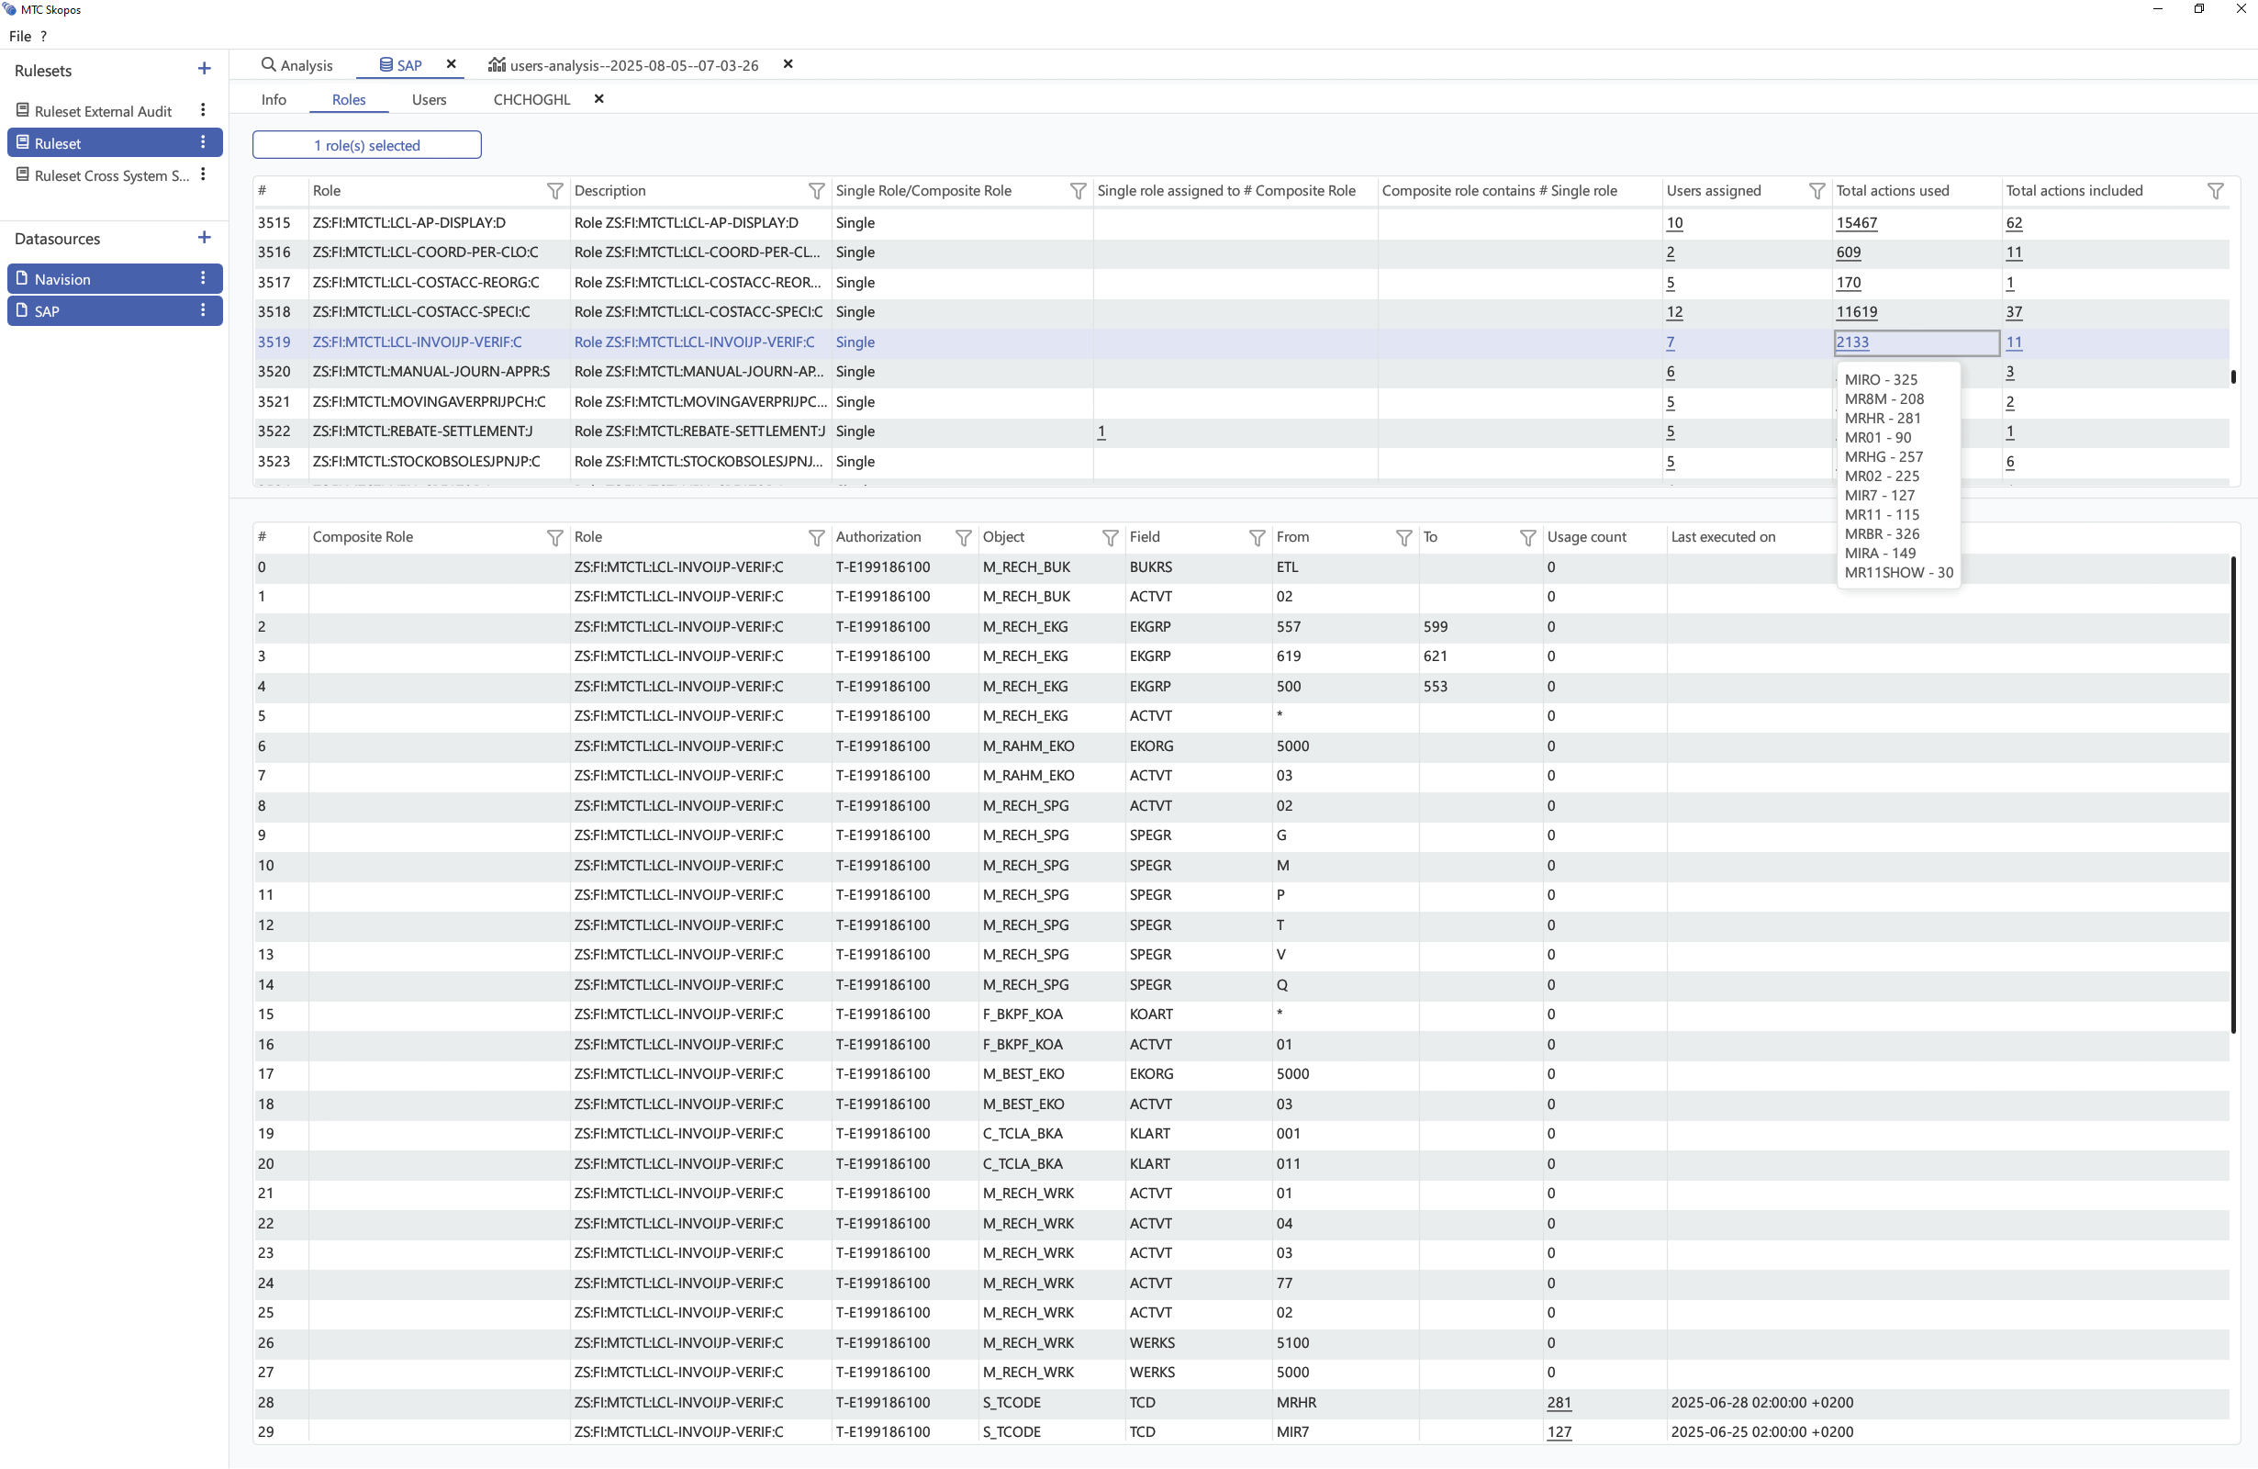
Task: Close the users-analysis report tab
Action: (788, 64)
